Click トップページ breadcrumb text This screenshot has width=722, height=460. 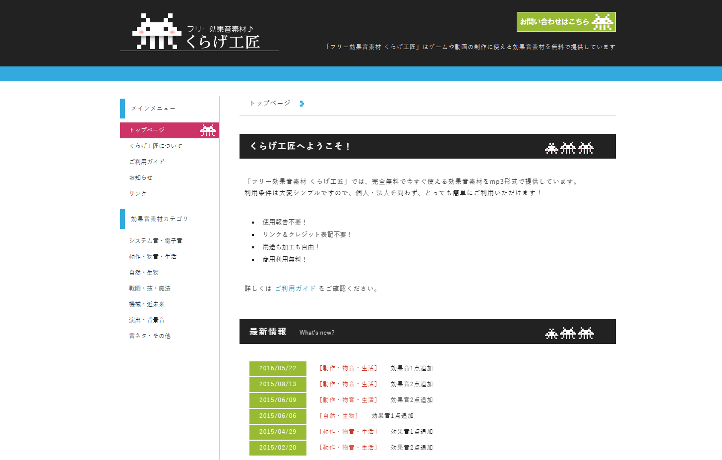click(x=270, y=103)
